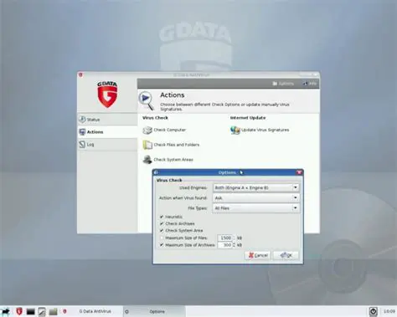This screenshot has width=397, height=317.
Task: Switch to Options taskbar entry
Action: coord(154,311)
